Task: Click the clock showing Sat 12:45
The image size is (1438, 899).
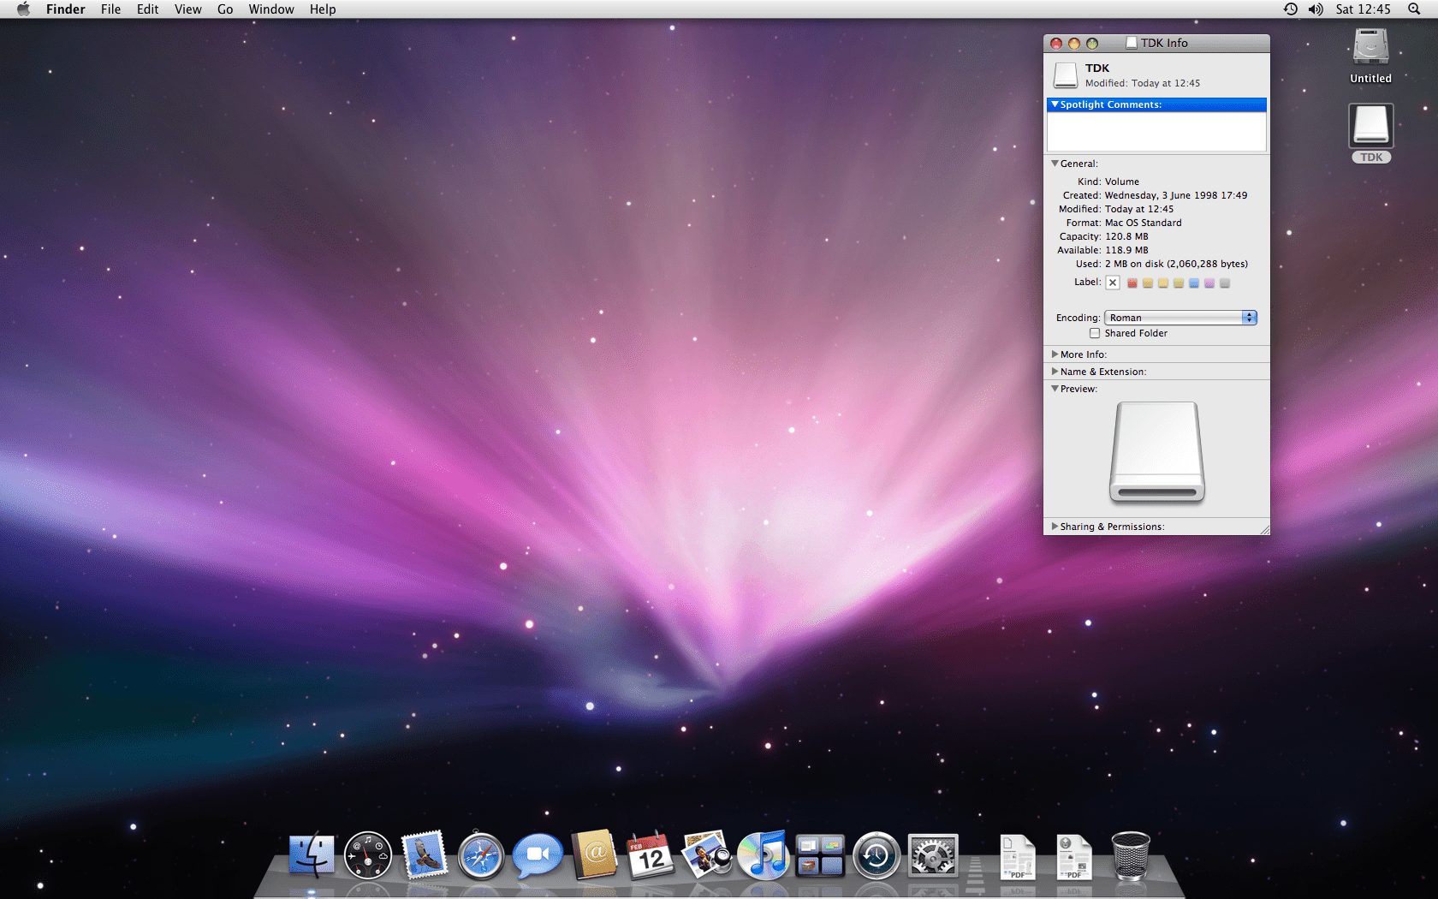Action: point(1363,9)
